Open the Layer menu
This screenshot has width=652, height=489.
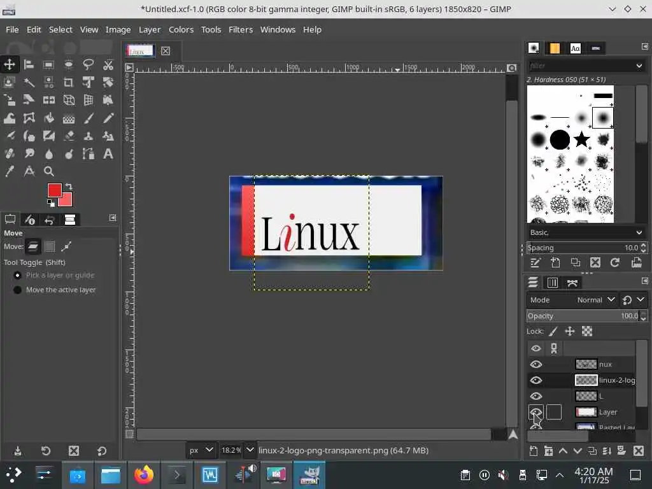pos(149,29)
